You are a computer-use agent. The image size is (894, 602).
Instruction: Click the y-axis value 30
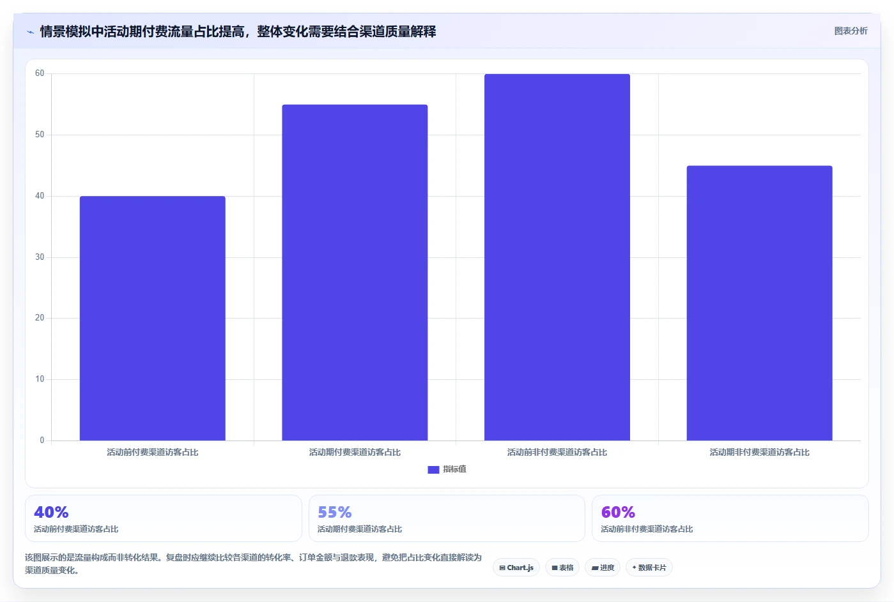point(40,257)
